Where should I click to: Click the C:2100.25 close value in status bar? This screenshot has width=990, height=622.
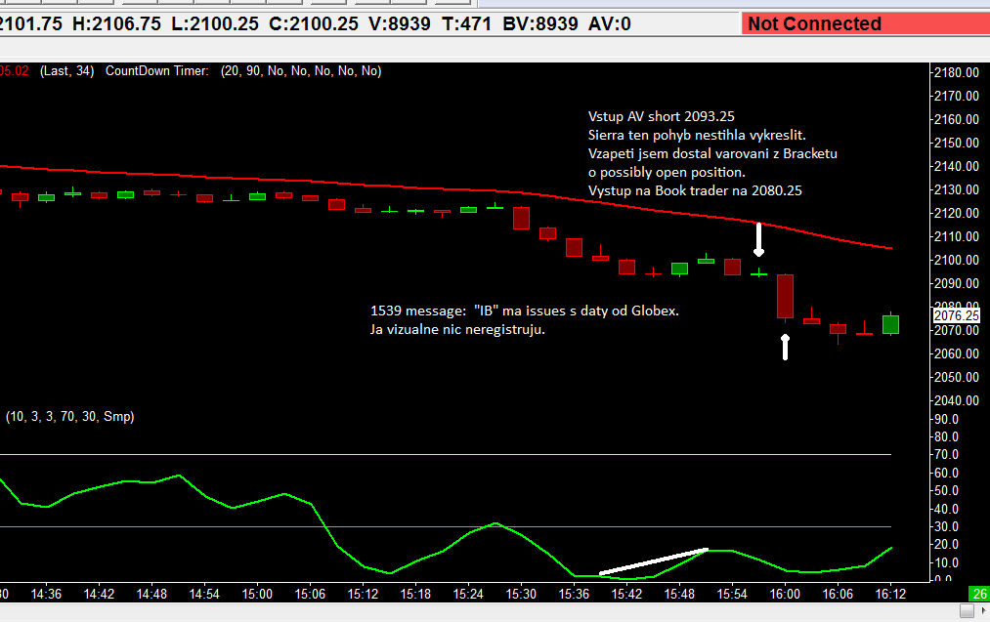[313, 24]
